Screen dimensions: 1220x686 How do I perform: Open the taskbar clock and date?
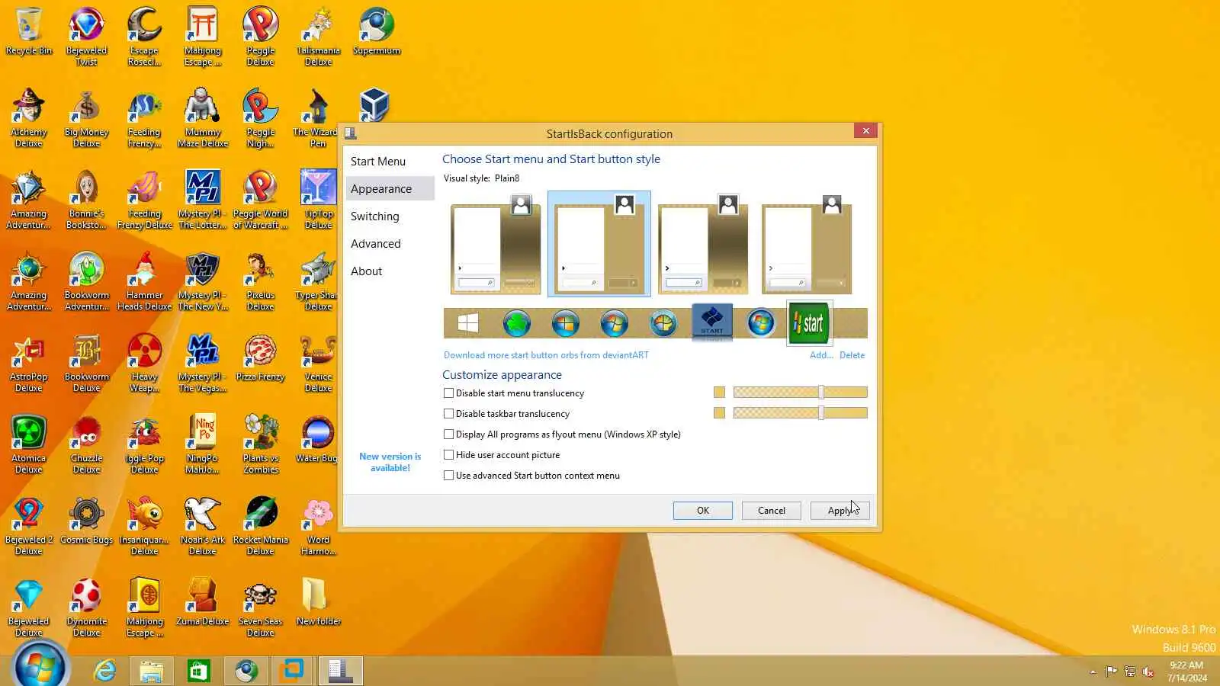point(1187,672)
